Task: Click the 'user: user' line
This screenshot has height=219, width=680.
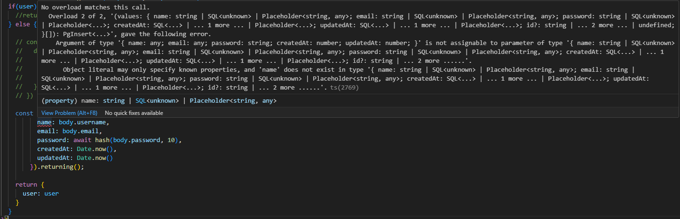Action: click(x=41, y=194)
